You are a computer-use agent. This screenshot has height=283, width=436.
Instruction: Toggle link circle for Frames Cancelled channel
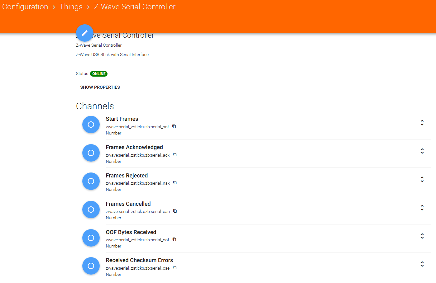(x=91, y=210)
